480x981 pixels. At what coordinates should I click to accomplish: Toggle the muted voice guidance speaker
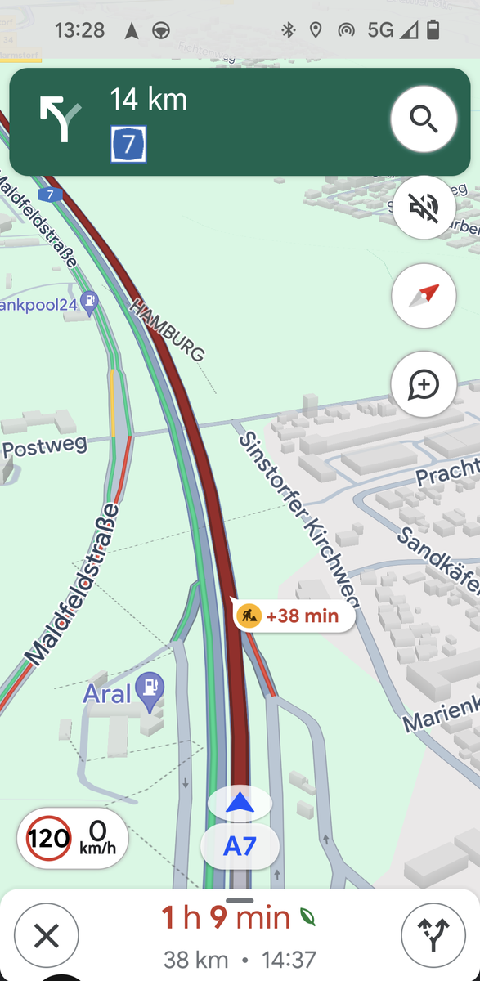tap(424, 207)
